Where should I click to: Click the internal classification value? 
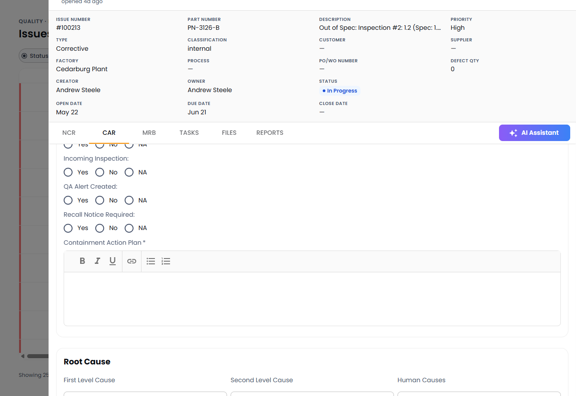[199, 48]
